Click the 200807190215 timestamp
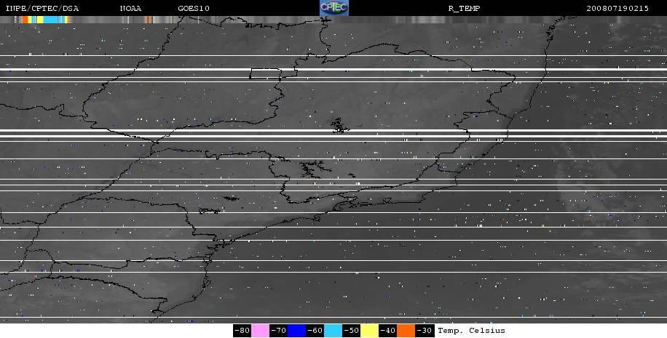This screenshot has height=338, width=667. coord(617,8)
